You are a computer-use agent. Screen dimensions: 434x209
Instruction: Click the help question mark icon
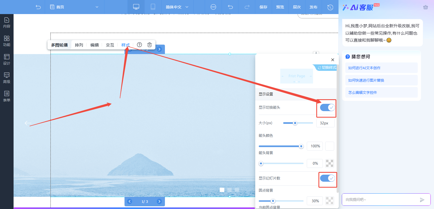coord(139,45)
